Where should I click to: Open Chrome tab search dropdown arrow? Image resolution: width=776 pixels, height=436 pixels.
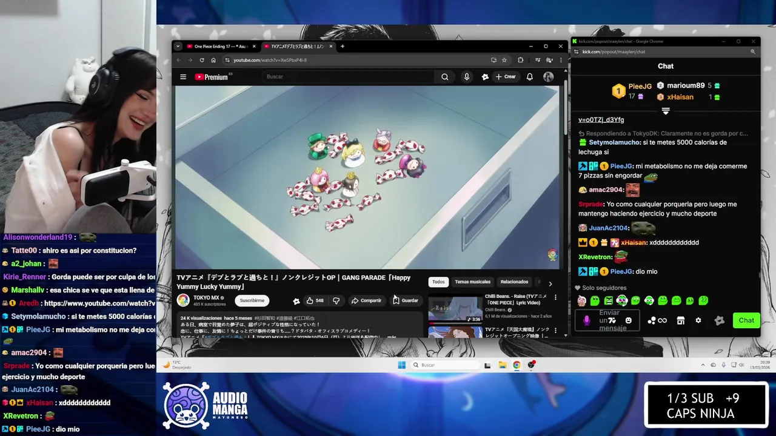pyautogui.click(x=178, y=46)
